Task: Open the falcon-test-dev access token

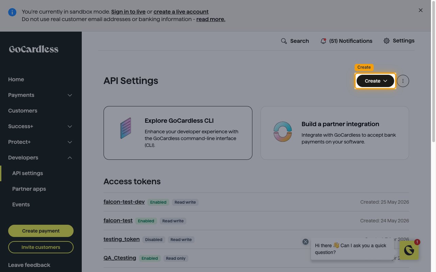Action: click(x=124, y=202)
